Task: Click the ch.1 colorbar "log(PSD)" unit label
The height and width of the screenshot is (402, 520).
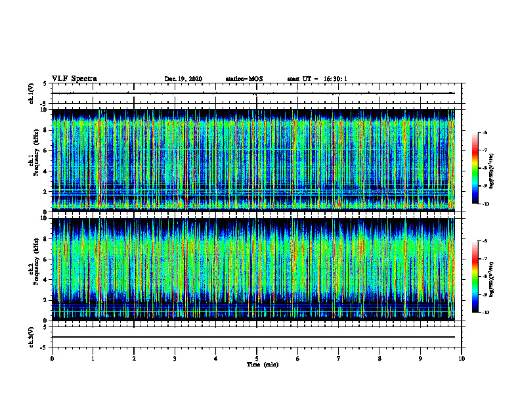Action: pyautogui.click(x=492, y=171)
